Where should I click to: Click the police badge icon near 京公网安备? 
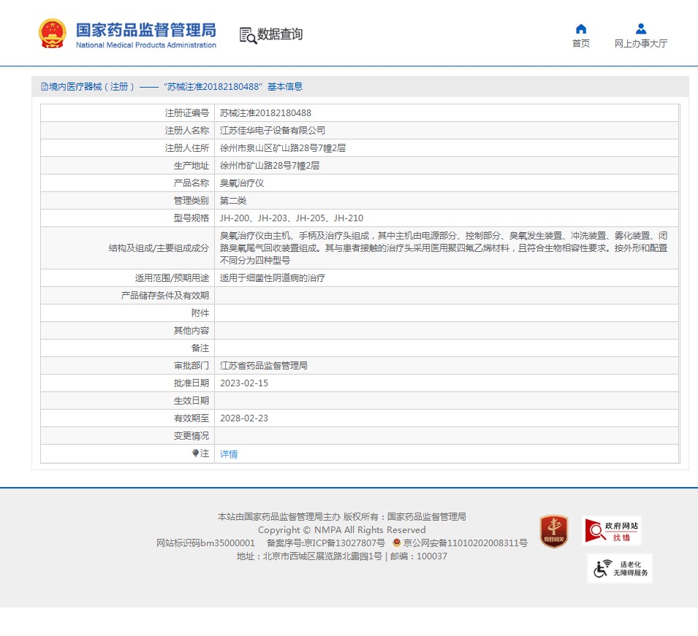pos(397,543)
